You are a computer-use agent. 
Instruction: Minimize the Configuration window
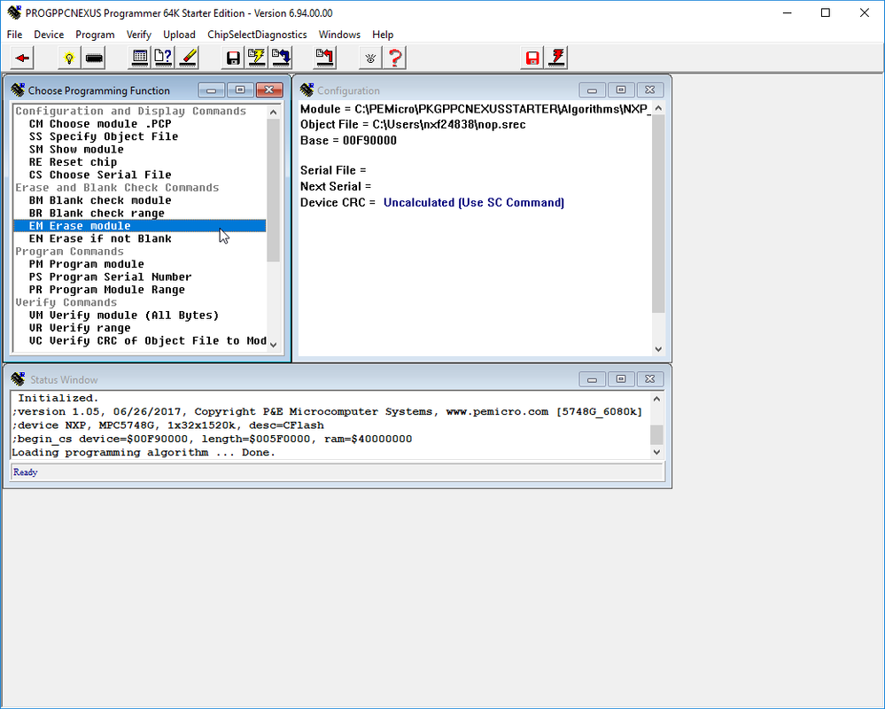tap(592, 90)
